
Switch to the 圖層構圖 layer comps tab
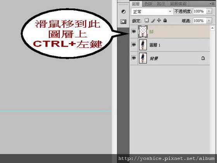coord(178,4)
